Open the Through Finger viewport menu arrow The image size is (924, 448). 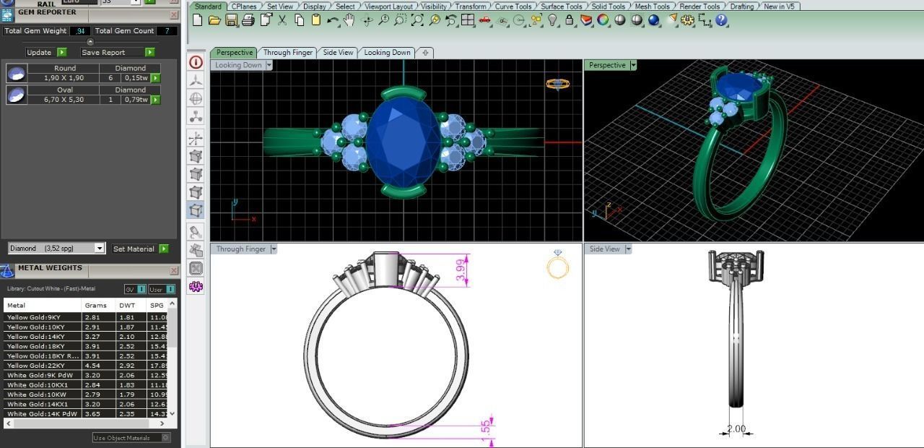(x=274, y=249)
